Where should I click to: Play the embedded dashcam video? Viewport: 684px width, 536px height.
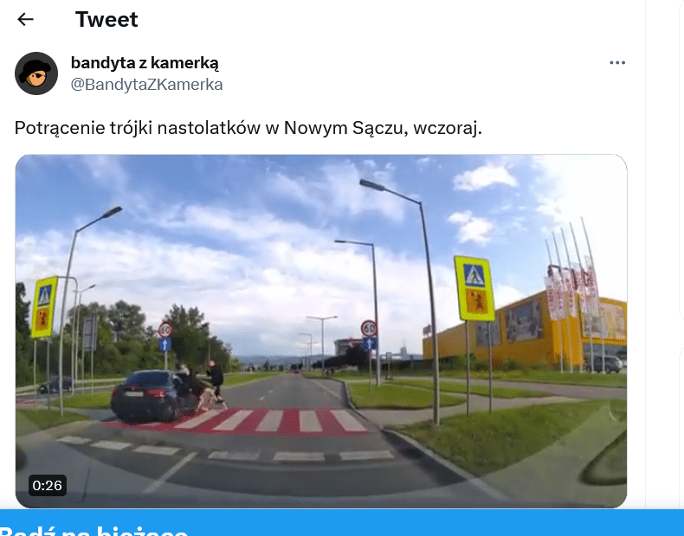coord(321,331)
